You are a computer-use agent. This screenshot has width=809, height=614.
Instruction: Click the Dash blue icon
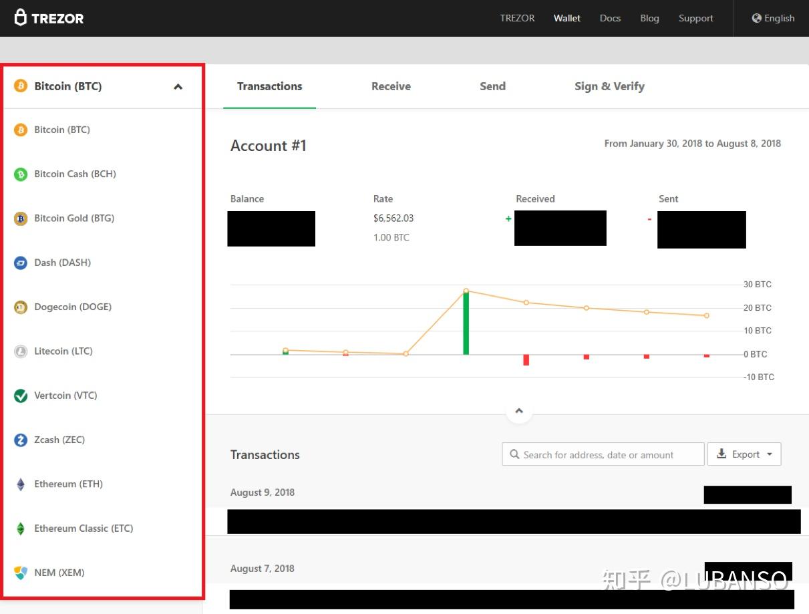coord(21,263)
